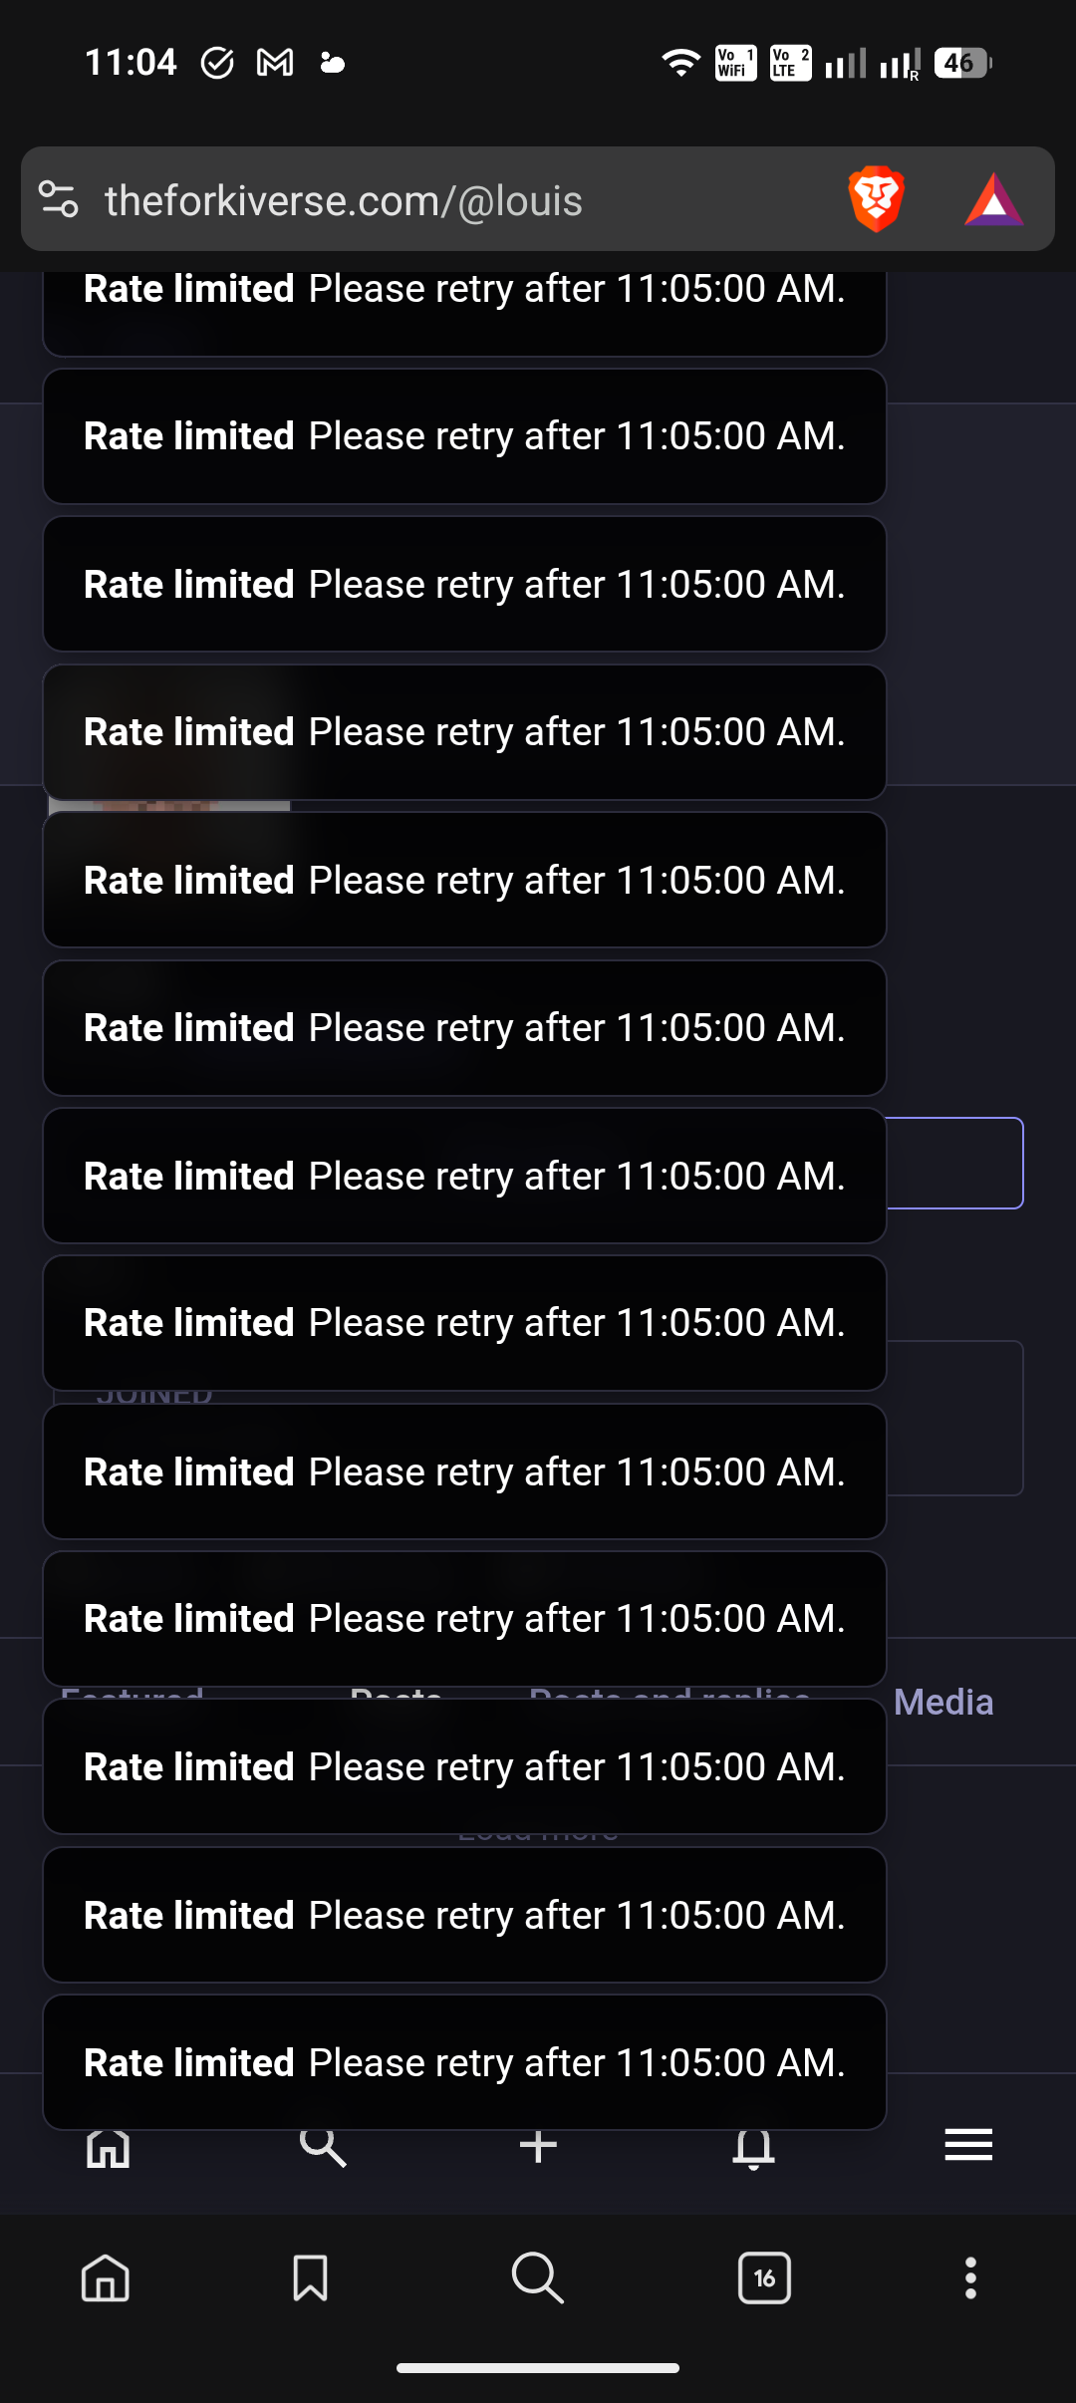Open the notifications bell icon
The width and height of the screenshot is (1076, 2403).
point(754,2148)
